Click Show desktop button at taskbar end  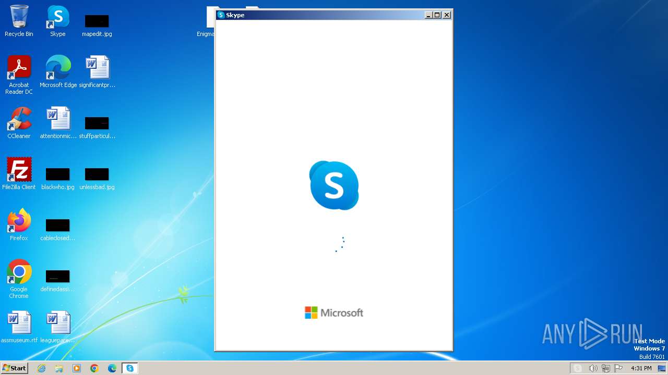tap(662, 368)
